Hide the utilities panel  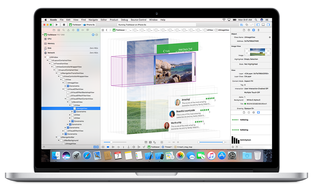[268, 25]
